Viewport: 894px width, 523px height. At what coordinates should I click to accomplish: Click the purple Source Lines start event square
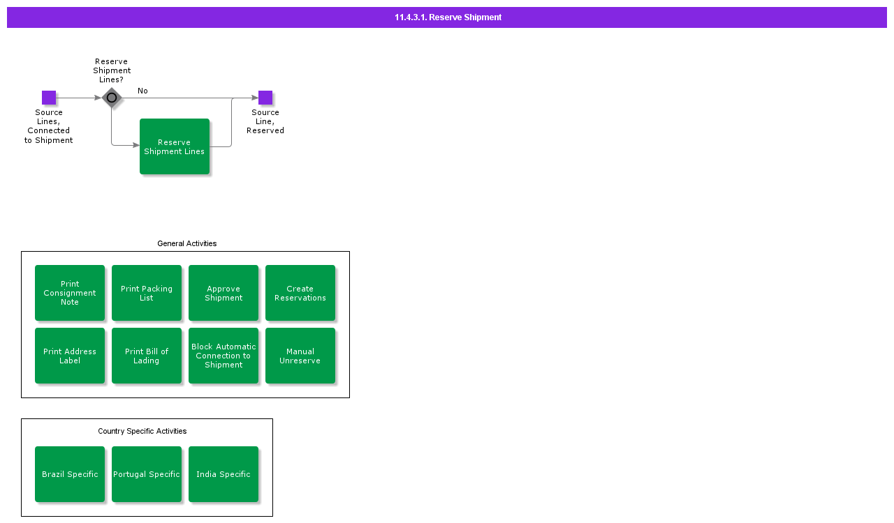[49, 98]
